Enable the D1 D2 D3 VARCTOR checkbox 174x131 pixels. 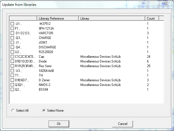click(x=12, y=33)
